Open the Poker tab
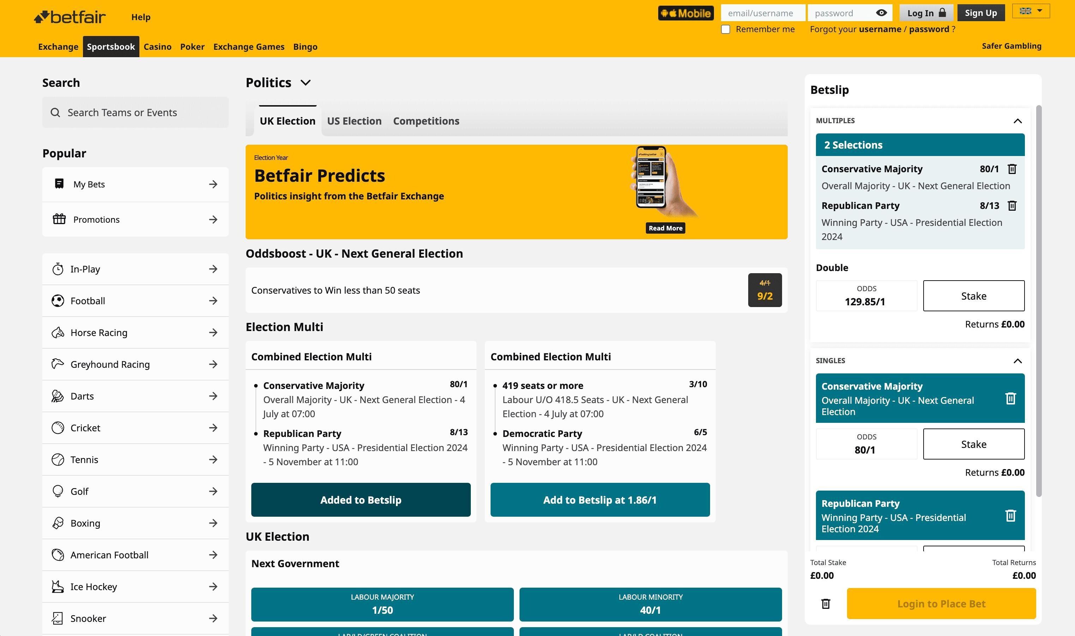 tap(192, 47)
